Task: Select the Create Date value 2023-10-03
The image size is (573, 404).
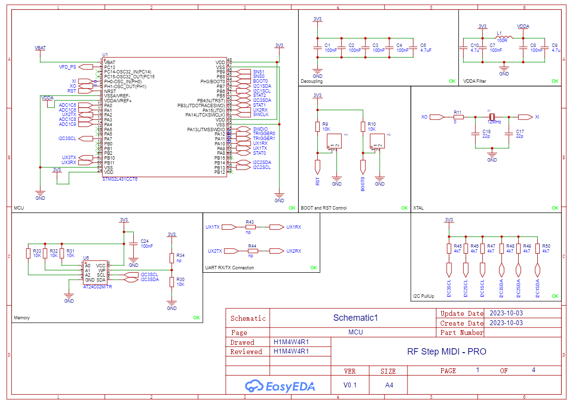Action: 506,323
